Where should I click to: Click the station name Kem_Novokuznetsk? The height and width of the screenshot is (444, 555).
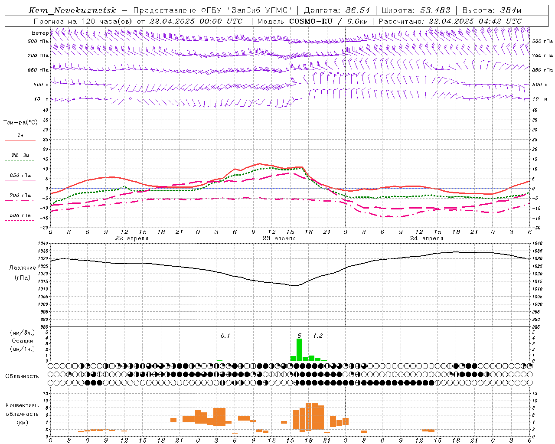point(72,10)
